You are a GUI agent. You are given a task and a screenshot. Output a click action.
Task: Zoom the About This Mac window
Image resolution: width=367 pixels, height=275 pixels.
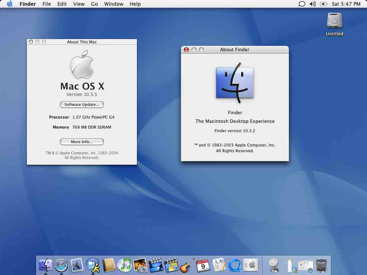click(44, 42)
